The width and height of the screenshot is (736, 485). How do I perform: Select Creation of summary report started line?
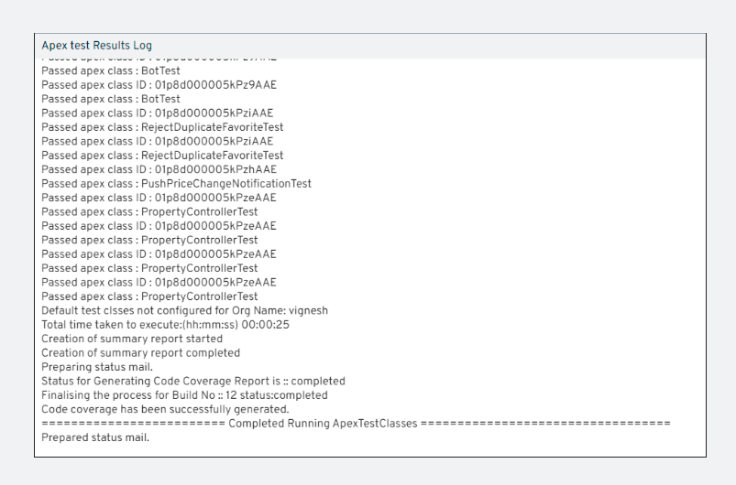(x=132, y=339)
